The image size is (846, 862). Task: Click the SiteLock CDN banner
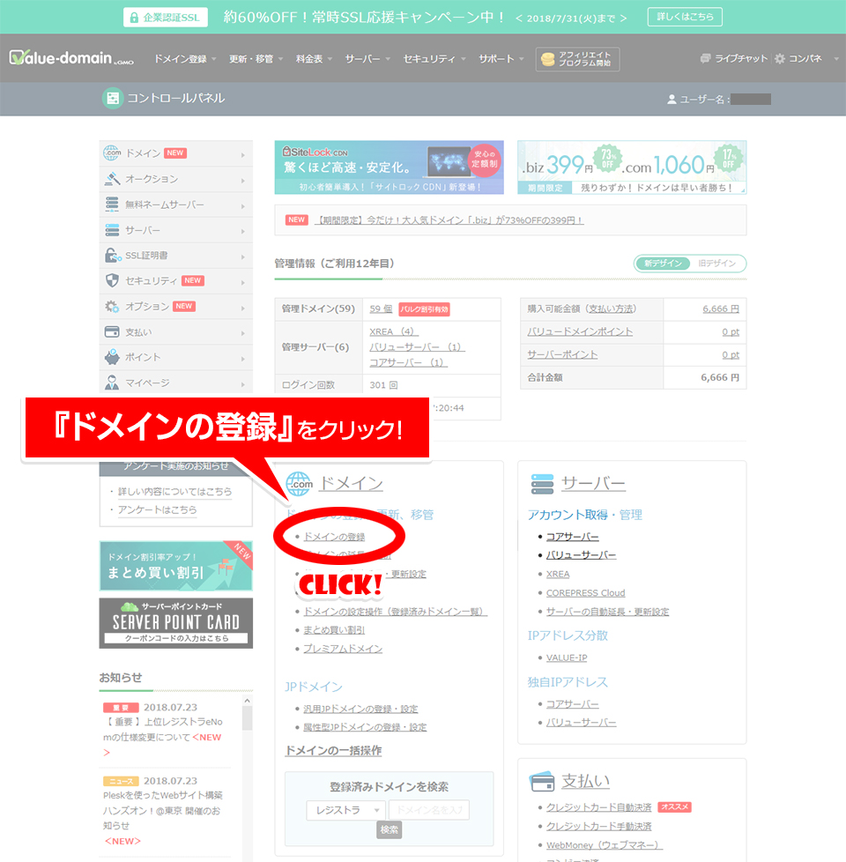click(390, 167)
